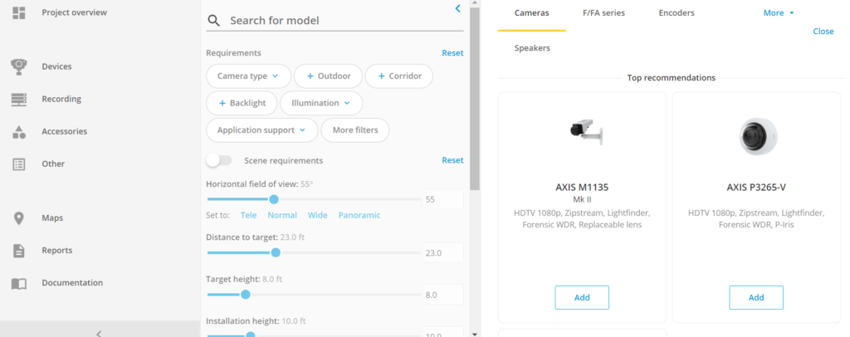Click the field of view value box

pyautogui.click(x=443, y=199)
